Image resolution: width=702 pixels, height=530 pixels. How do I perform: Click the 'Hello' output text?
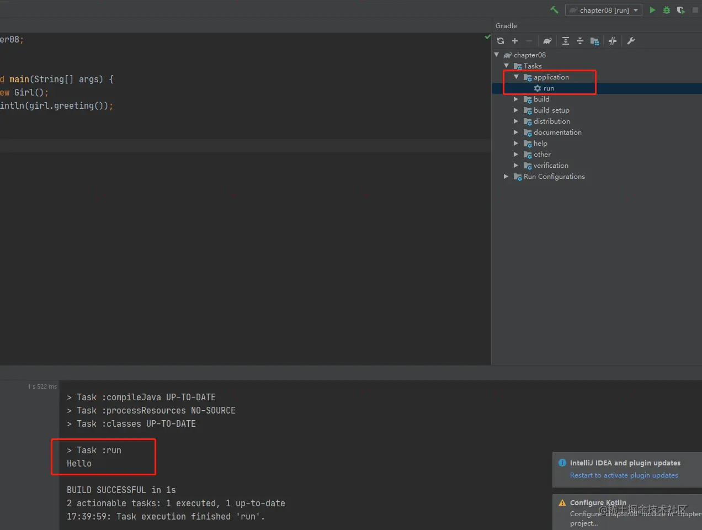coord(79,464)
